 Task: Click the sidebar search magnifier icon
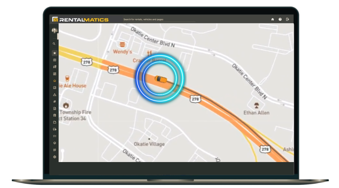tap(54, 44)
